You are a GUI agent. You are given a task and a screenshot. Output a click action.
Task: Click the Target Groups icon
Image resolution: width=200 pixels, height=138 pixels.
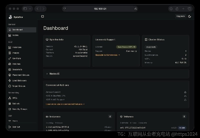coord(10,86)
